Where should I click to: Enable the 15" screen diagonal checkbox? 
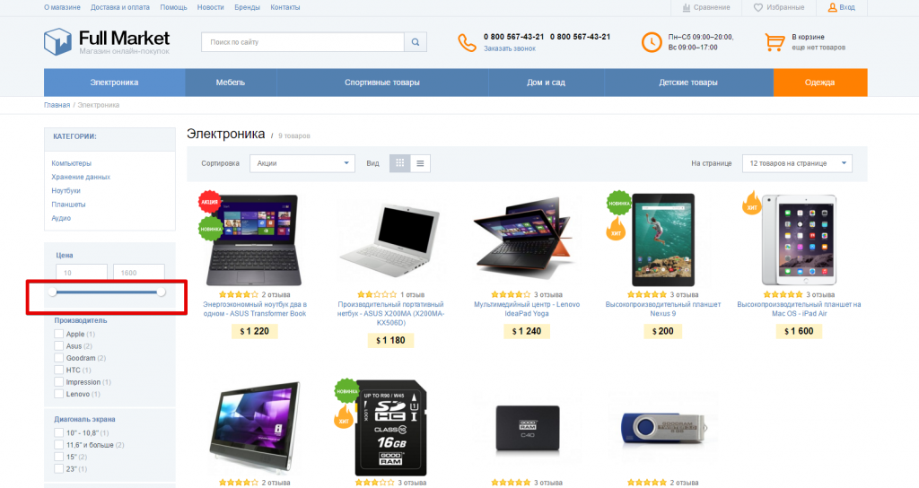[x=58, y=457]
